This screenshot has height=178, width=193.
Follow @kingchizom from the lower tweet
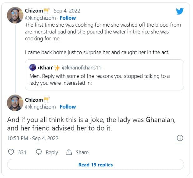(x=68, y=107)
